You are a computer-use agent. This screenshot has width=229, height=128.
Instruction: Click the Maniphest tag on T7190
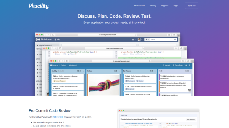point(130,89)
